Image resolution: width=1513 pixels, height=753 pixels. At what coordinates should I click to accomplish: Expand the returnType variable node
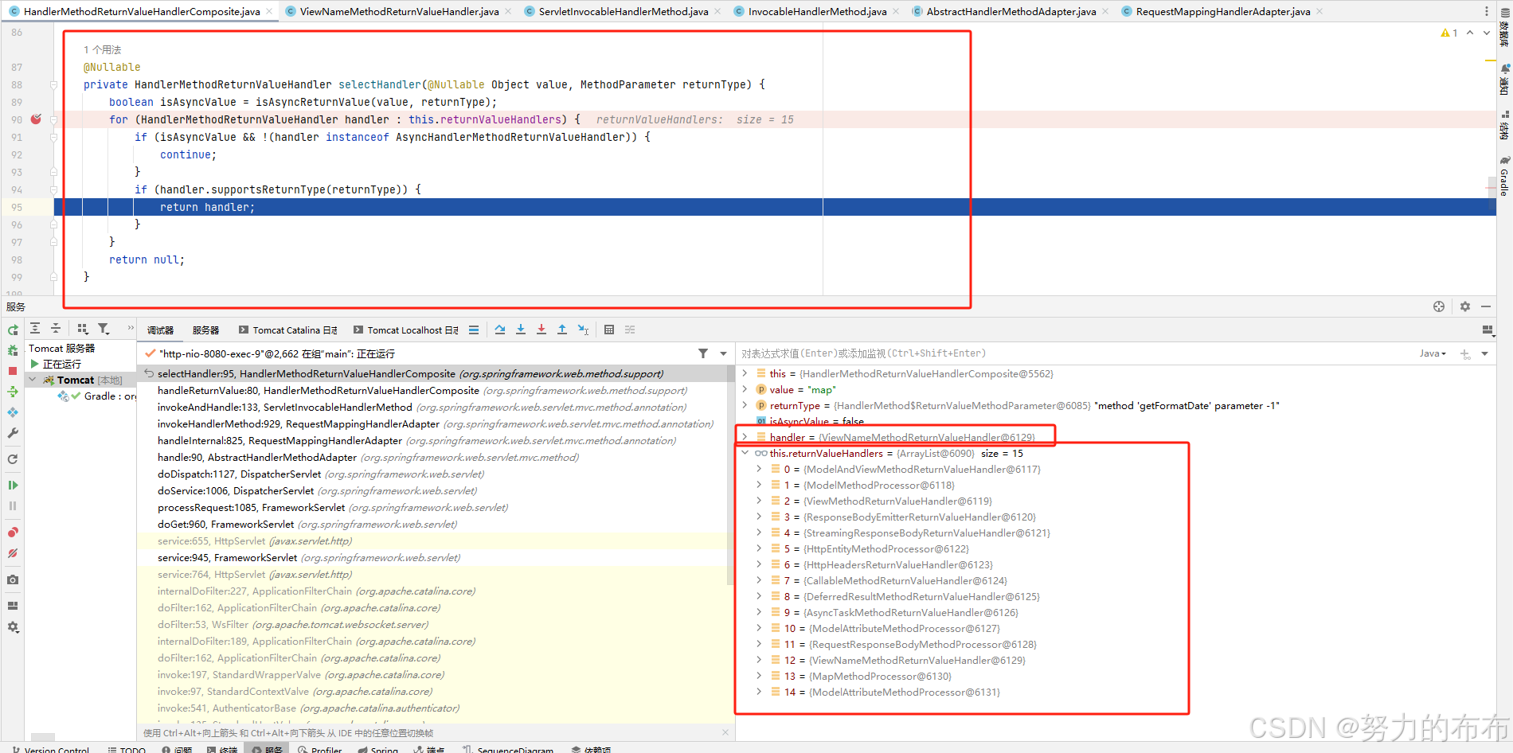tap(745, 405)
